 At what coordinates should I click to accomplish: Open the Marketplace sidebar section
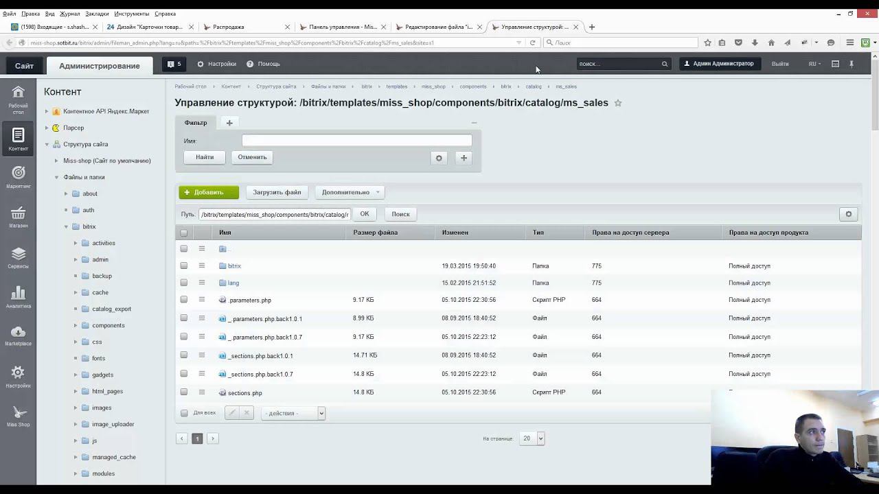[x=19, y=336]
